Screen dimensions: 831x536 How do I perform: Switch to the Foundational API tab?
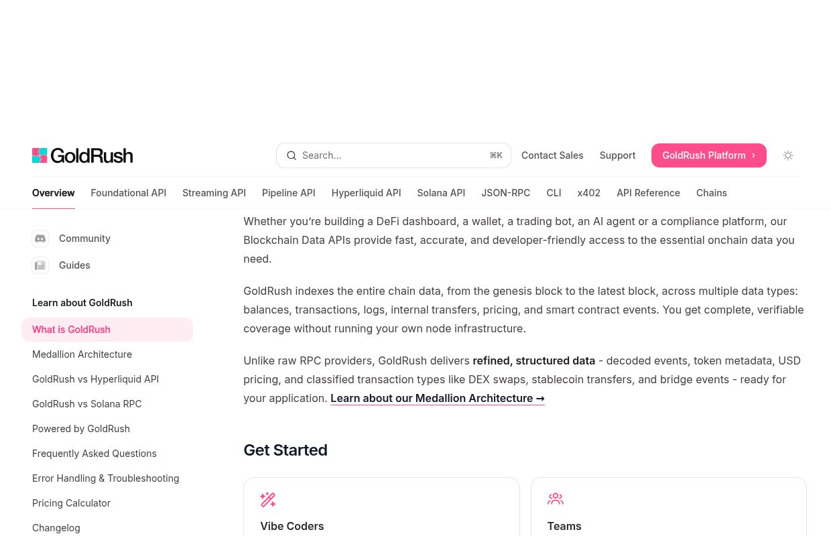[129, 193]
